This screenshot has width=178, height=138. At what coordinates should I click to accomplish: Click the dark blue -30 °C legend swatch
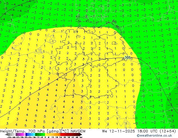(x=26, y=134)
